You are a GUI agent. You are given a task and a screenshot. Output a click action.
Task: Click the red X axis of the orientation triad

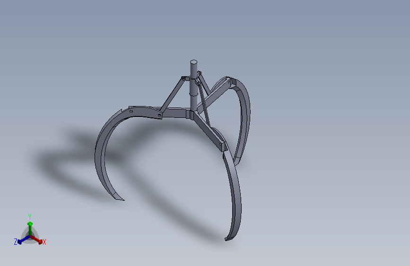click(36, 239)
